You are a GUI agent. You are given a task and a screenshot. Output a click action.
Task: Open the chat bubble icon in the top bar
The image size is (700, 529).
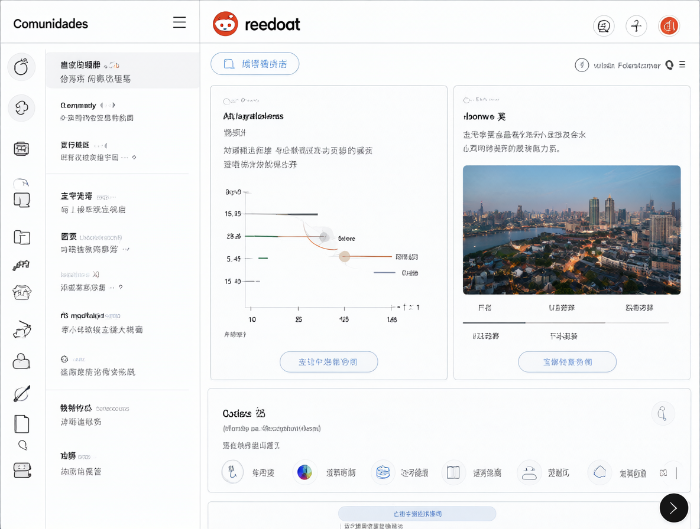coord(604,27)
